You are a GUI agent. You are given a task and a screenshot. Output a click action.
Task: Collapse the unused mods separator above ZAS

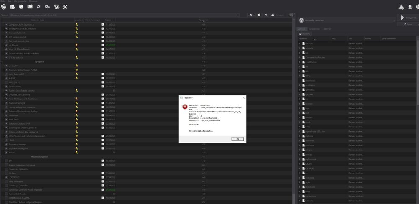click(x=3, y=157)
